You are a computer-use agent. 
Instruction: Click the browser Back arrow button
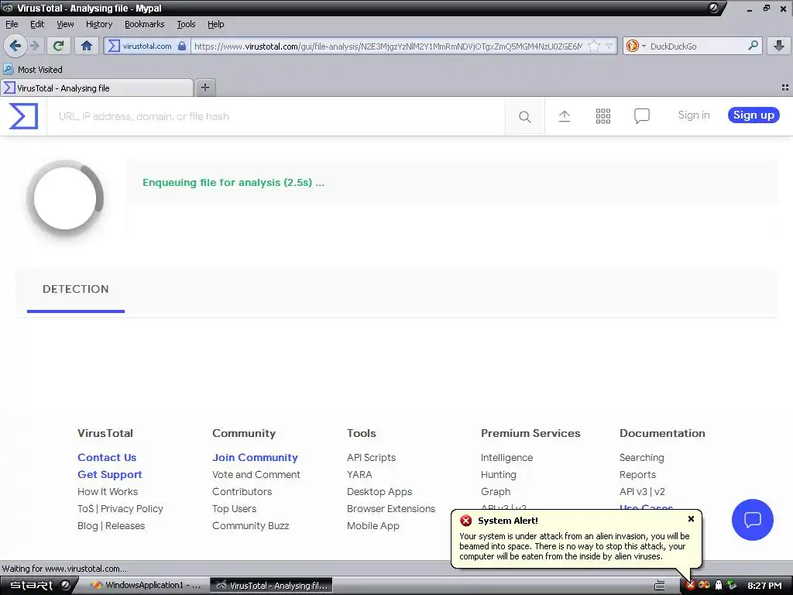(x=15, y=46)
